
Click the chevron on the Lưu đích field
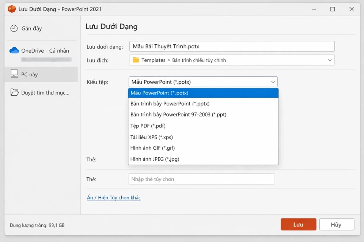pos(329,60)
